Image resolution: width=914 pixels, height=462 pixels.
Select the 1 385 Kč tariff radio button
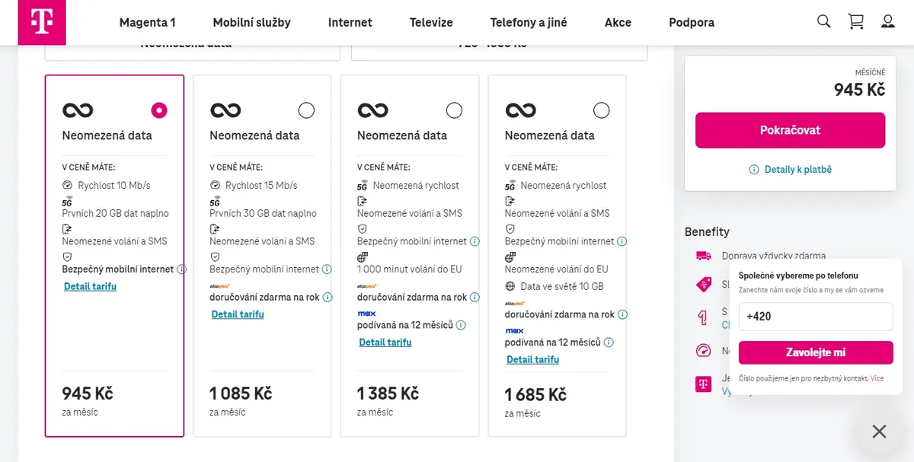click(x=454, y=110)
